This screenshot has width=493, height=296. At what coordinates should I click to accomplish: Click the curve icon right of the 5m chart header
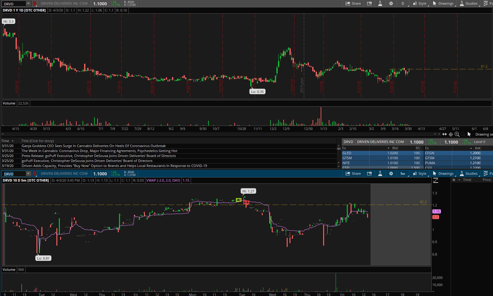click(x=436, y=180)
